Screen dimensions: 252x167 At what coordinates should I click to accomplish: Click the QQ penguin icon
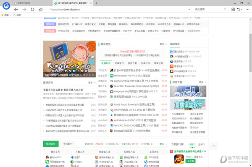click(x=47, y=157)
